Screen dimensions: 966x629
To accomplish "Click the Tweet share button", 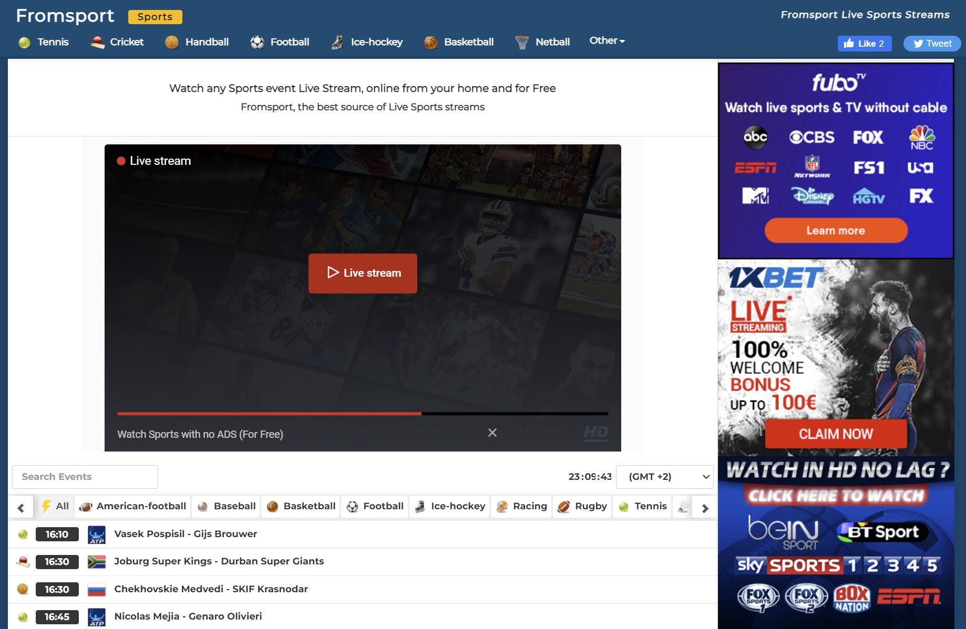I will click(x=932, y=44).
